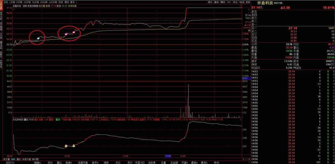Add stock via +自选 button
The image size is (335, 164).
241,2
